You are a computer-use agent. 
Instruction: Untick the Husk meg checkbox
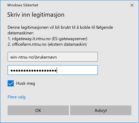(11, 83)
